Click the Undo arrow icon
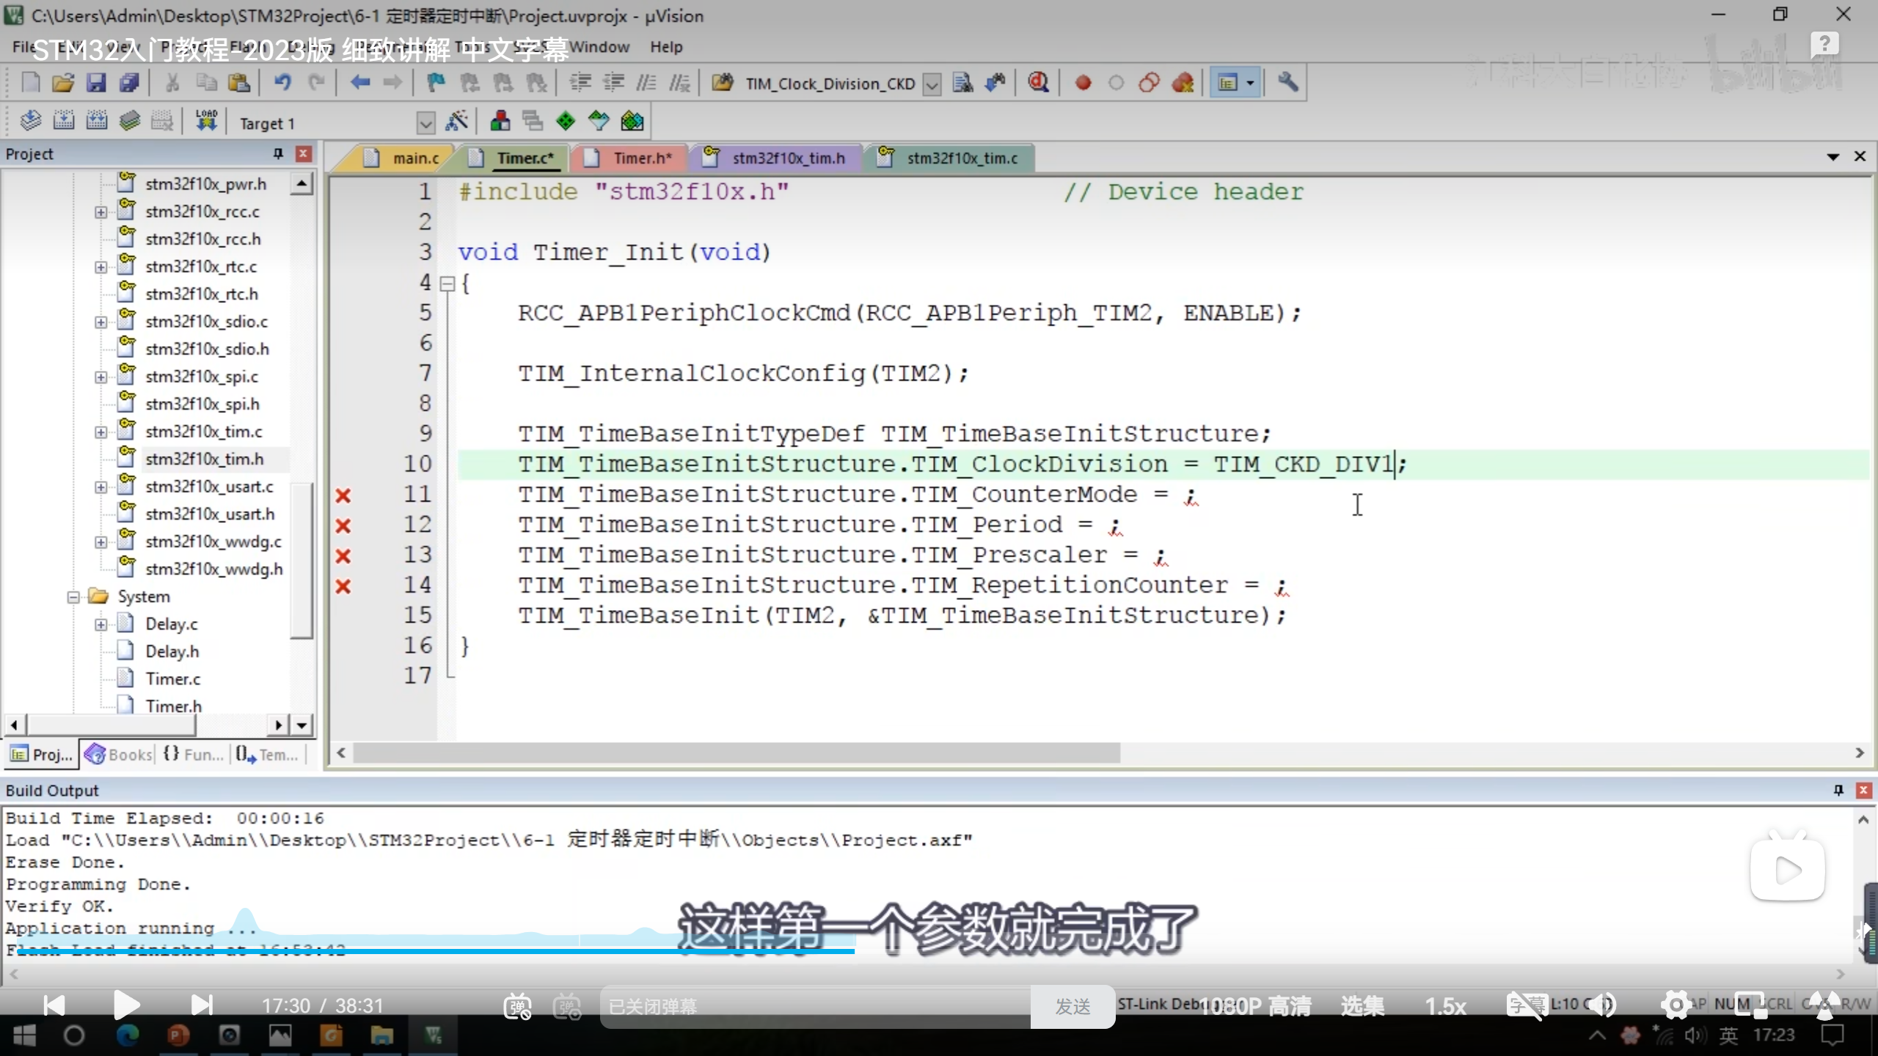The height and width of the screenshot is (1056, 1878). [x=282, y=83]
